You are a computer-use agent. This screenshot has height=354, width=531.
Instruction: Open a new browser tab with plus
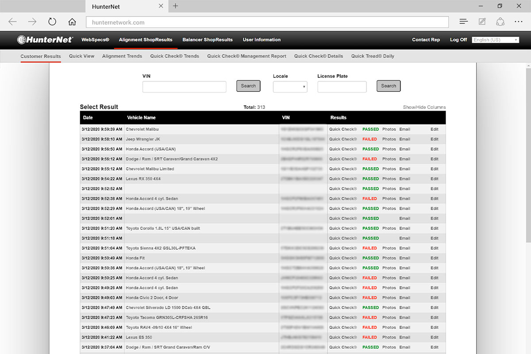pyautogui.click(x=176, y=6)
